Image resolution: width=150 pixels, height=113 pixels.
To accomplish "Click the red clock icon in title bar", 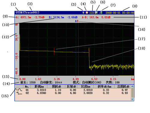I will coord(87,13).
